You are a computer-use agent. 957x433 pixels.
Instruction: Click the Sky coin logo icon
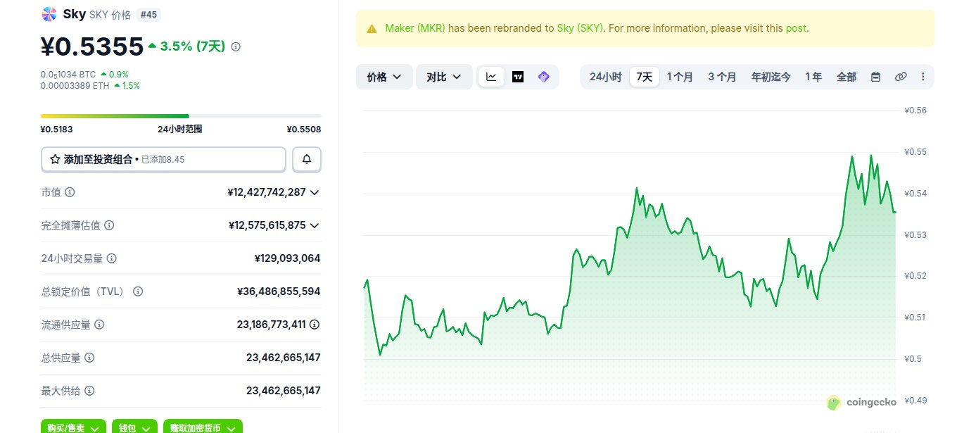[x=49, y=13]
